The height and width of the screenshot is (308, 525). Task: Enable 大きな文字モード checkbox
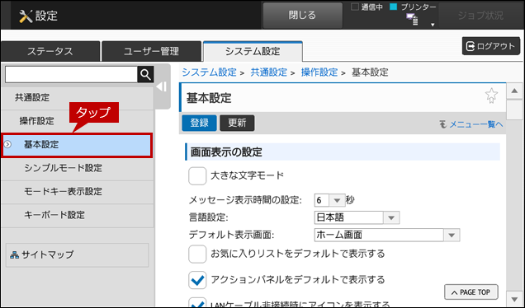click(197, 175)
